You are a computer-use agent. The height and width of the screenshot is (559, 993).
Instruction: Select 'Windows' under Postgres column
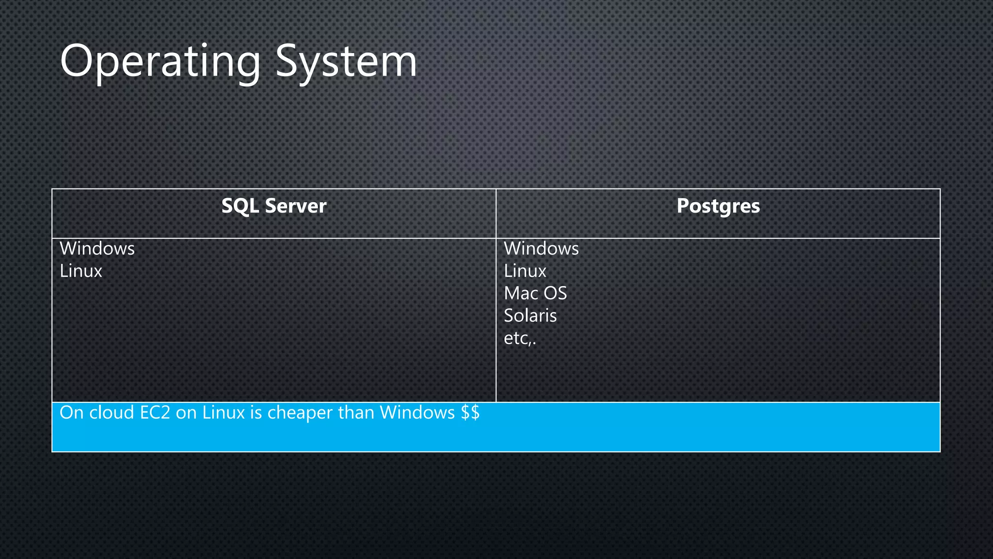tap(541, 248)
